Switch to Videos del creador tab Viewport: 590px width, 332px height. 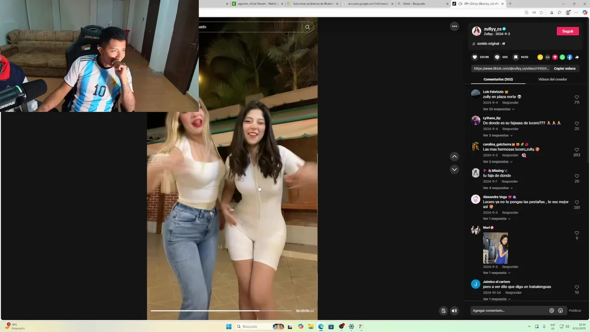[x=553, y=79]
